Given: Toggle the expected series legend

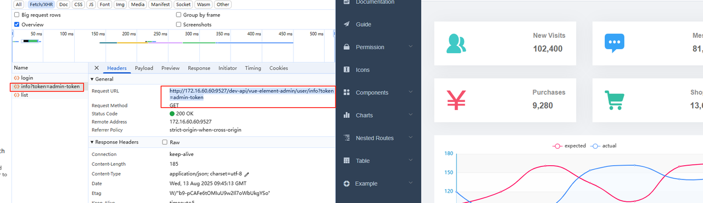Looking at the screenshot, I should 570,146.
